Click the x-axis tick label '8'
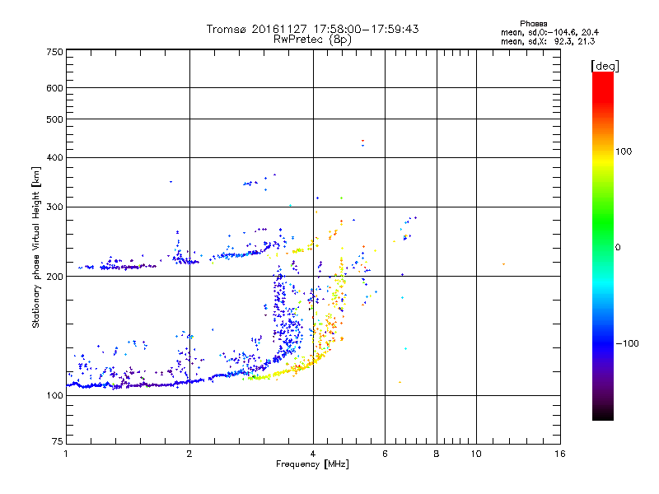659x494 pixels. pos(437,454)
